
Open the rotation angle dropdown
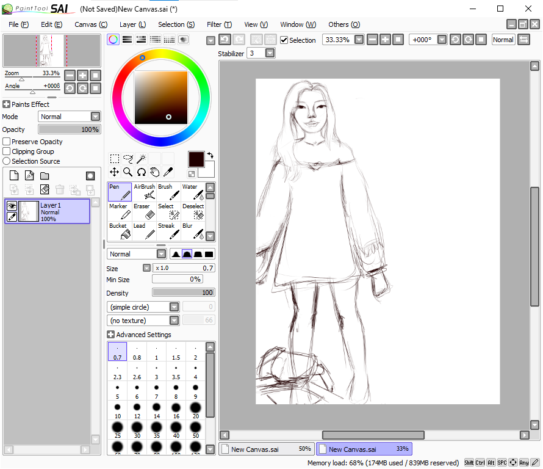coord(442,40)
